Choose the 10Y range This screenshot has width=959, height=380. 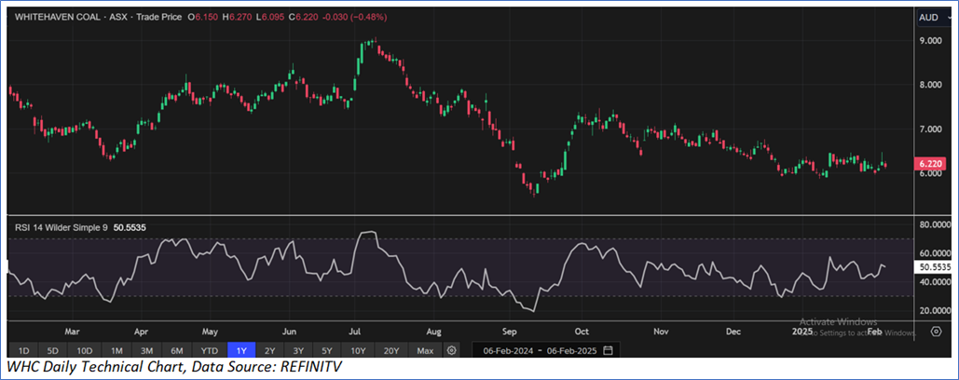tap(359, 351)
